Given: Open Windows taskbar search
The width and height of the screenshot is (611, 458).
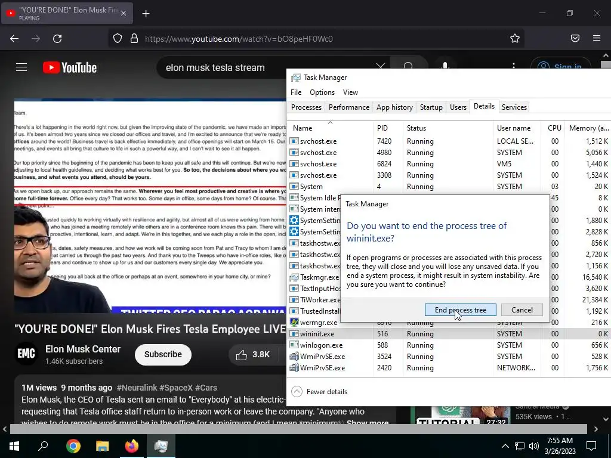Looking at the screenshot, I should click(x=43, y=446).
